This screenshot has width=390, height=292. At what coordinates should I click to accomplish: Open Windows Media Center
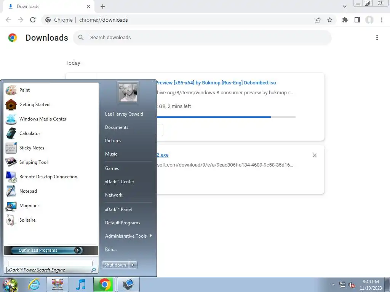(43, 119)
